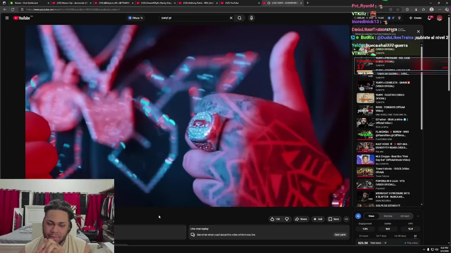This screenshot has width=451, height=253.
Task: Play MIDNVGHT X PRESSURE 9X19 item
Action: pos(388,197)
